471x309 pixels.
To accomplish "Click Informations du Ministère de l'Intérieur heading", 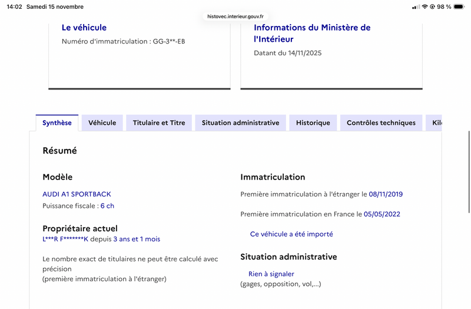I will click(312, 34).
